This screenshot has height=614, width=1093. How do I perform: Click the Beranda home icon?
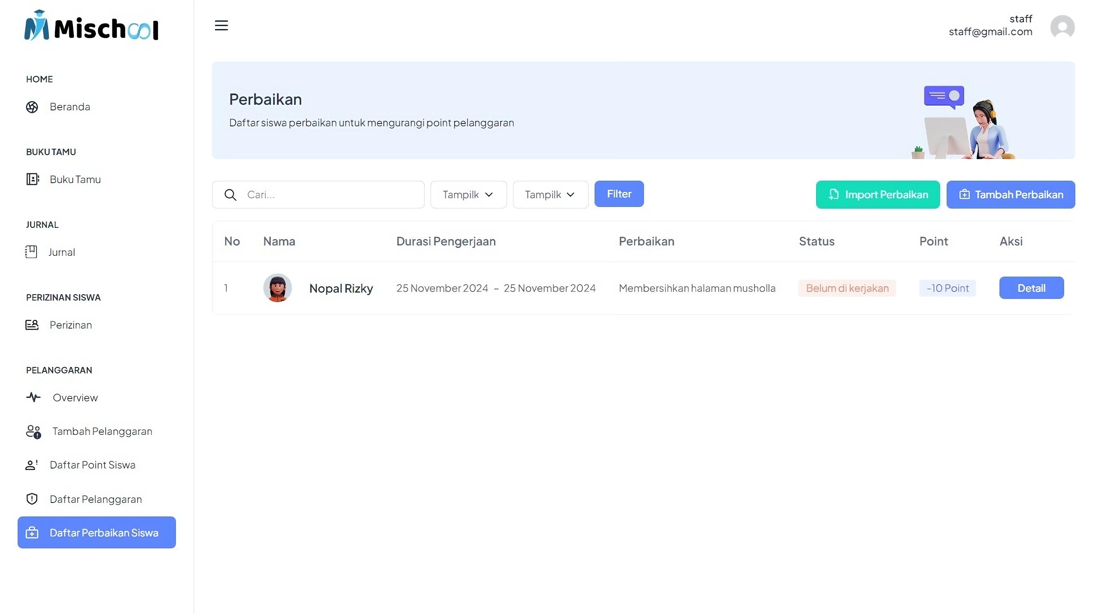[32, 107]
